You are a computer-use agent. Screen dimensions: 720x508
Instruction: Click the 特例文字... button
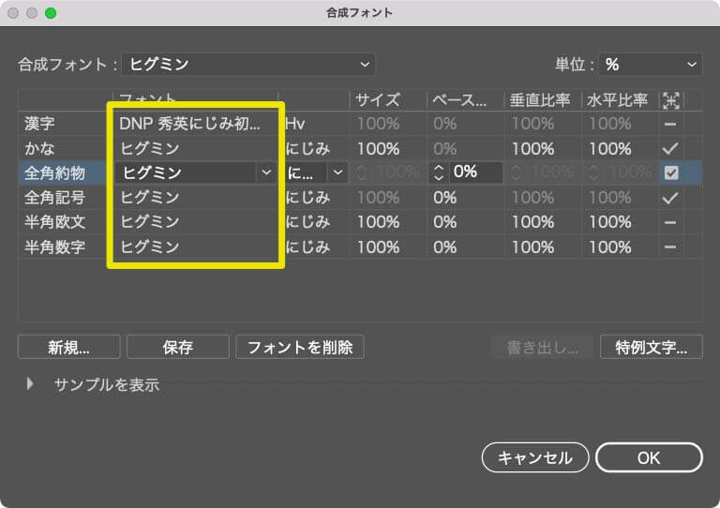pyautogui.click(x=652, y=347)
